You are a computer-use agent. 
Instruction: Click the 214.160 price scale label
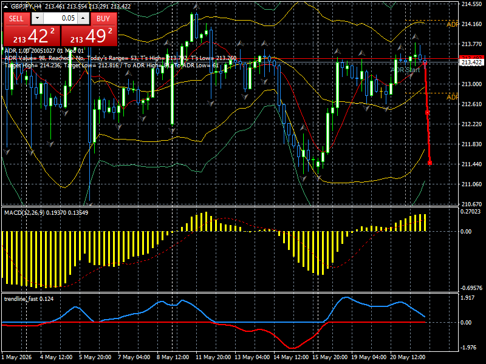coord(471,24)
